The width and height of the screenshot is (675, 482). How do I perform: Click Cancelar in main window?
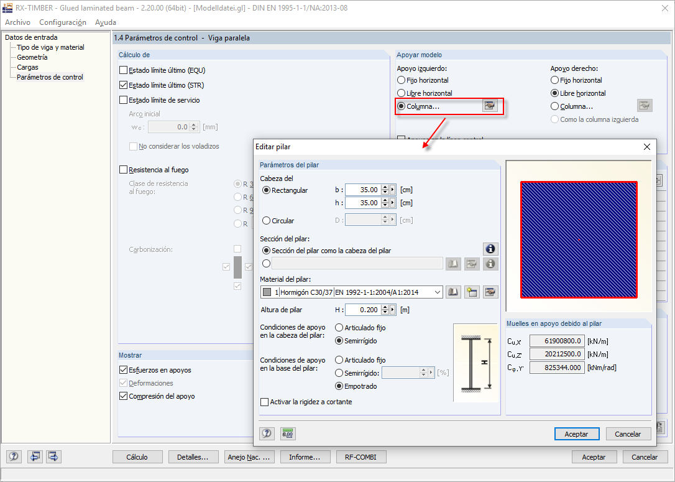[x=645, y=457]
